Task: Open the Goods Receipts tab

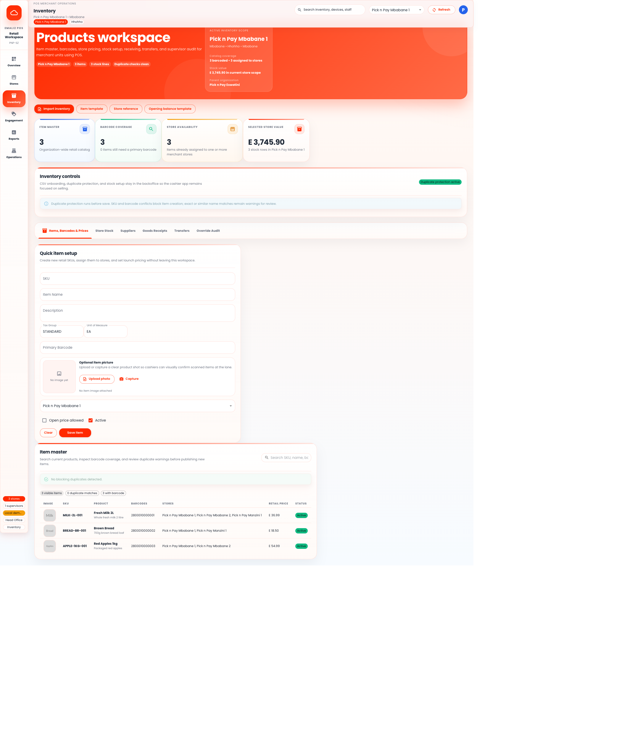Action: tap(155, 231)
